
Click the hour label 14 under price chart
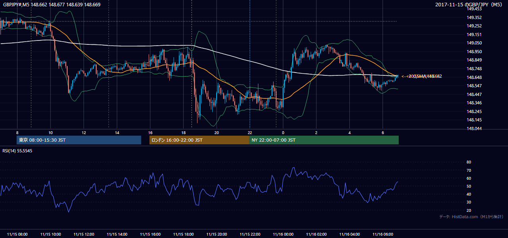(x=117, y=132)
